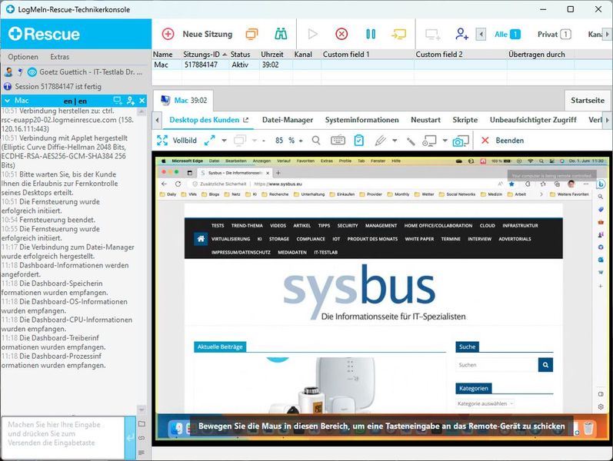Screen dimensions: 613x461
Task: Click the Name column header
Action: click(x=162, y=55)
